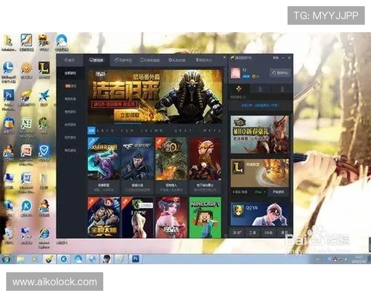Open the menu item in right panel title bar
The image size is (371, 297).
pyautogui.click(x=276, y=58)
